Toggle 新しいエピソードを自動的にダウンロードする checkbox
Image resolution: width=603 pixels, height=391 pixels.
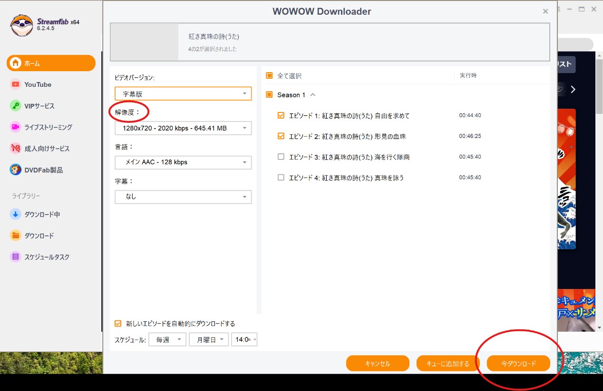pyautogui.click(x=118, y=324)
